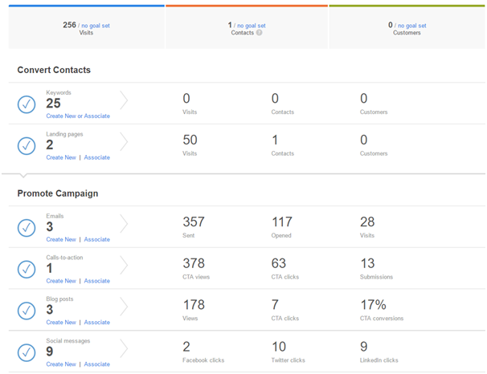Viewport: 487px width, 374px height.
Task: Click Associate under Landing pages
Action: [x=97, y=157]
